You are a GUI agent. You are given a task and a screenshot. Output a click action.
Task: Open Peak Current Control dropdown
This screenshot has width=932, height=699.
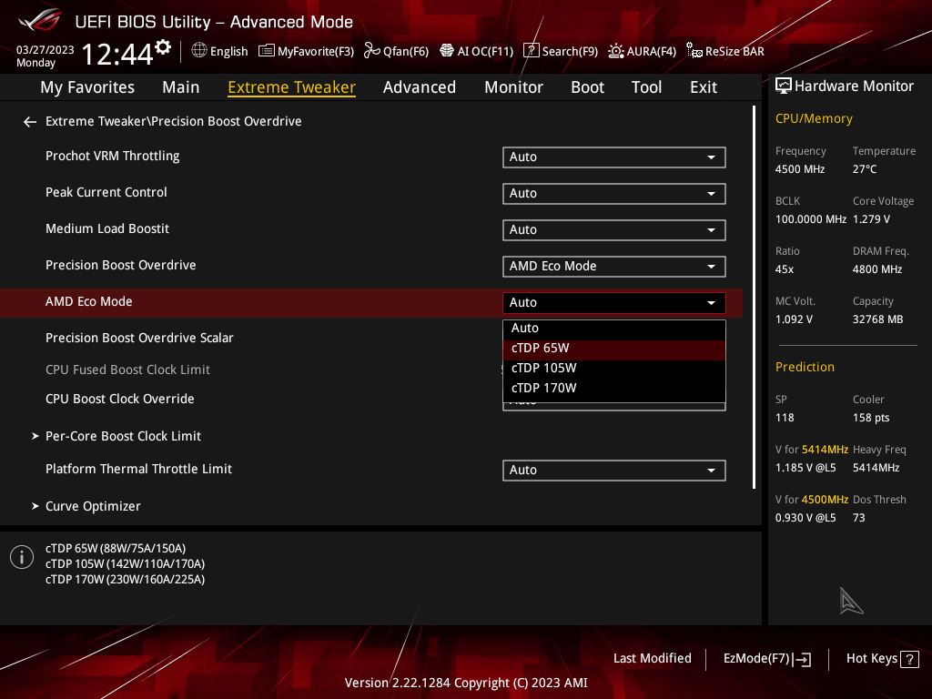(x=614, y=194)
